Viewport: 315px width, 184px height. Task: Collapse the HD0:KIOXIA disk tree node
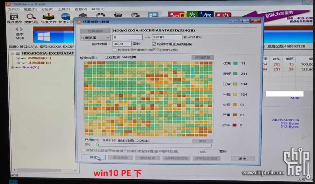[x=12, y=54]
